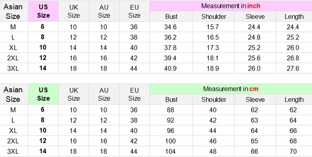Click the pink US Size header cell
This screenshot has width=312, height=157.
[x=43, y=11]
